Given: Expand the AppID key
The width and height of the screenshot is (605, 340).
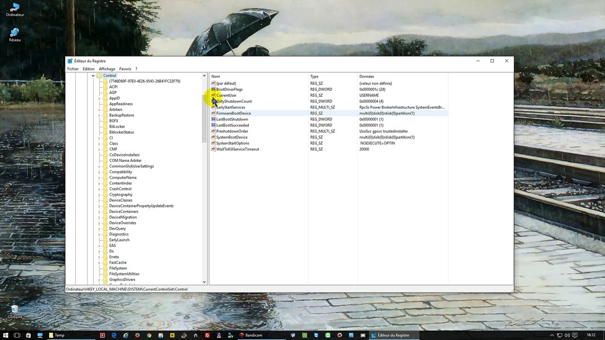Looking at the screenshot, I should 99,98.
